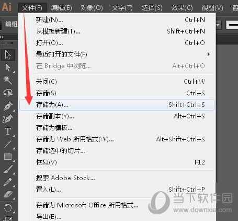Select the Paintbrush tool
The image size is (238, 221).
click(8, 169)
